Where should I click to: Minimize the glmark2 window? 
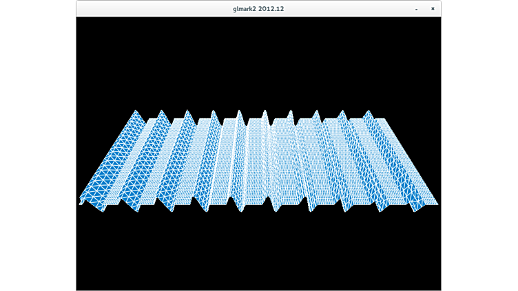coord(416,9)
